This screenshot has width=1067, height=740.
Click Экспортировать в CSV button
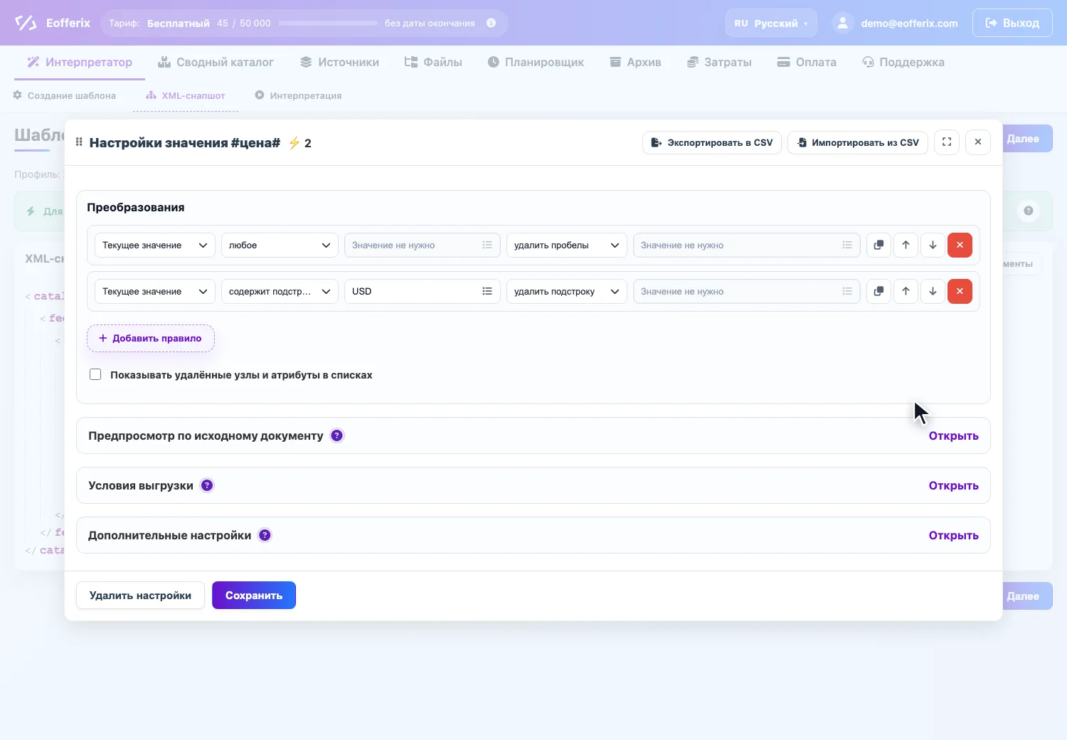712,142
